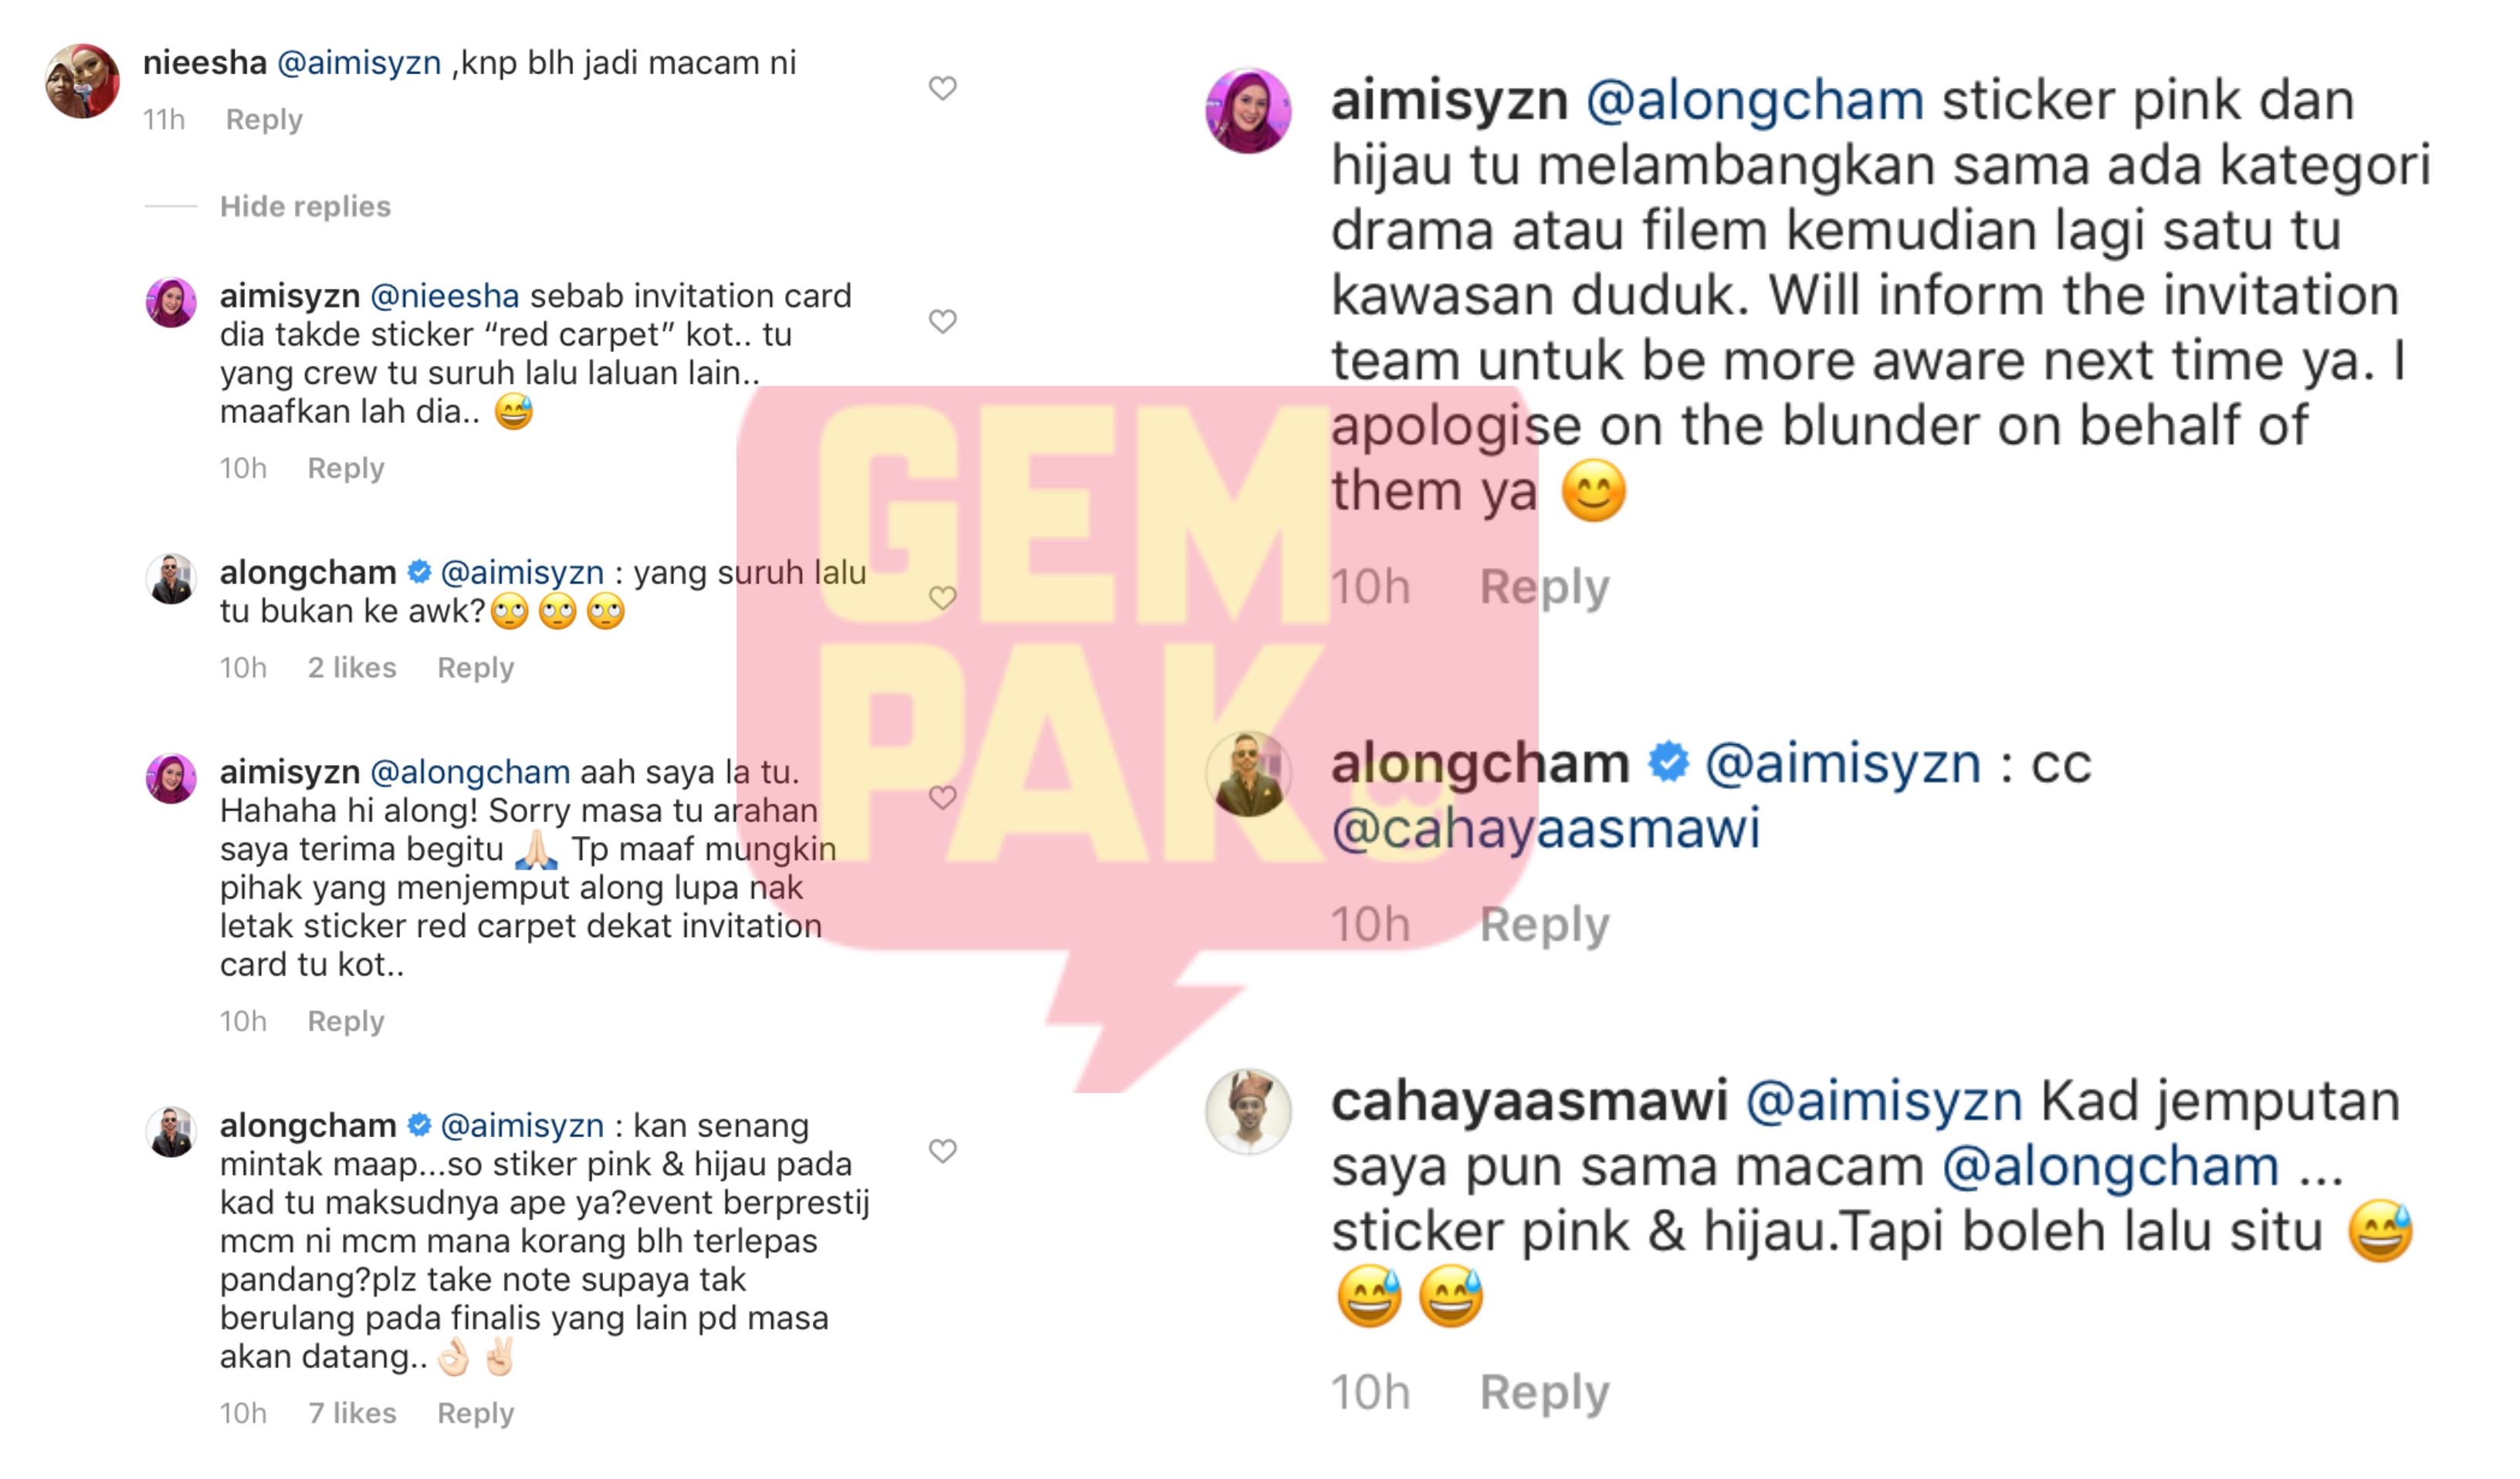
Task: Tap heart next to 'aah saya la tu' reply
Action: coord(942,797)
